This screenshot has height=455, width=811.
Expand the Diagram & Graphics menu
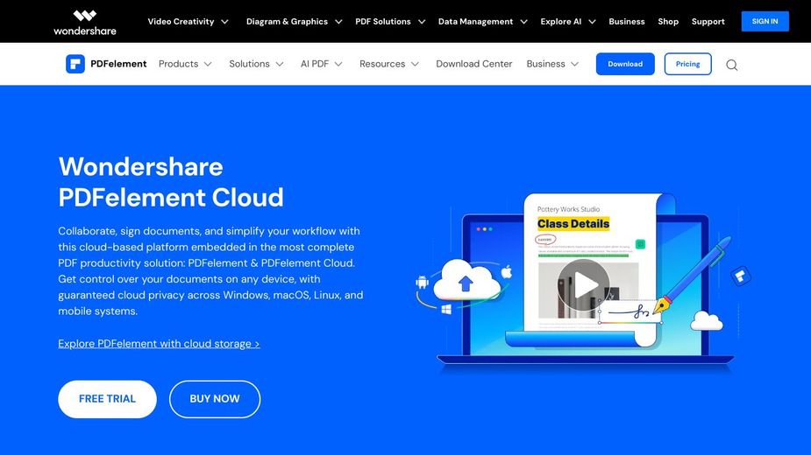294,21
